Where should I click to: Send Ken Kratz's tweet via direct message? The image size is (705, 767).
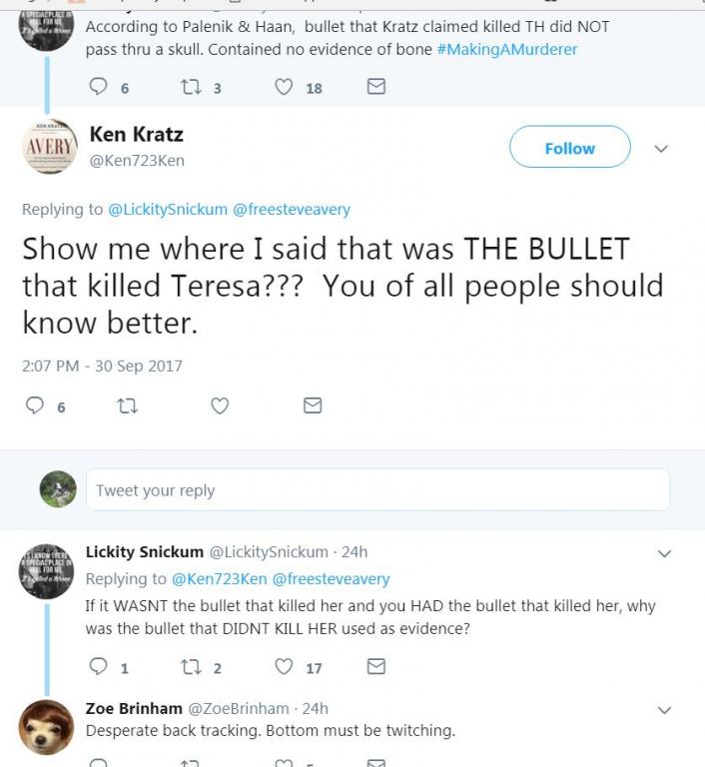[x=313, y=405]
